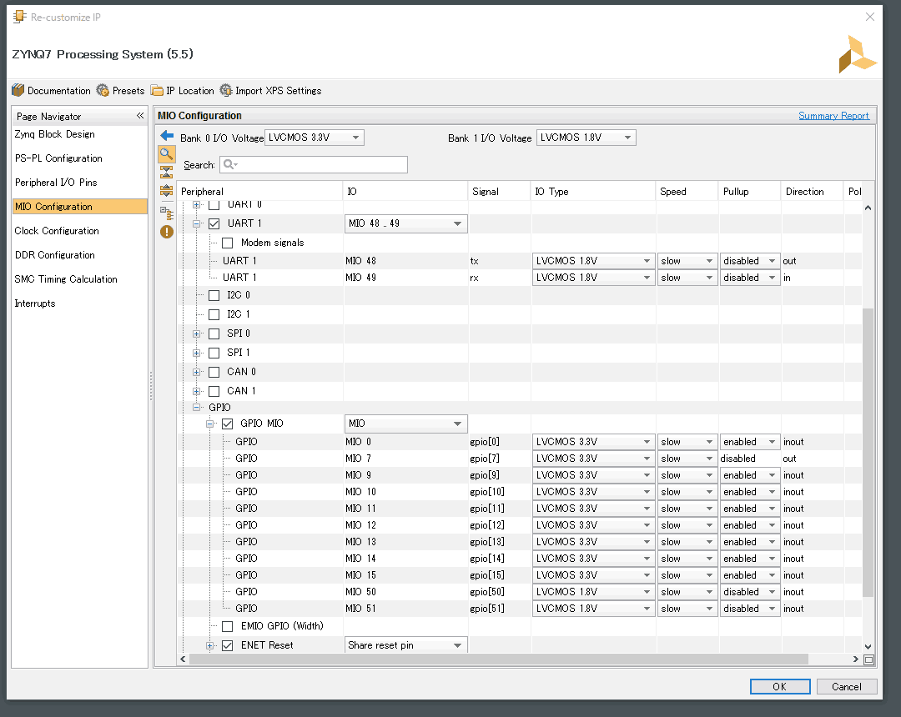Open GPIO MIO IO selection dropdown
901x717 pixels.
[405, 424]
